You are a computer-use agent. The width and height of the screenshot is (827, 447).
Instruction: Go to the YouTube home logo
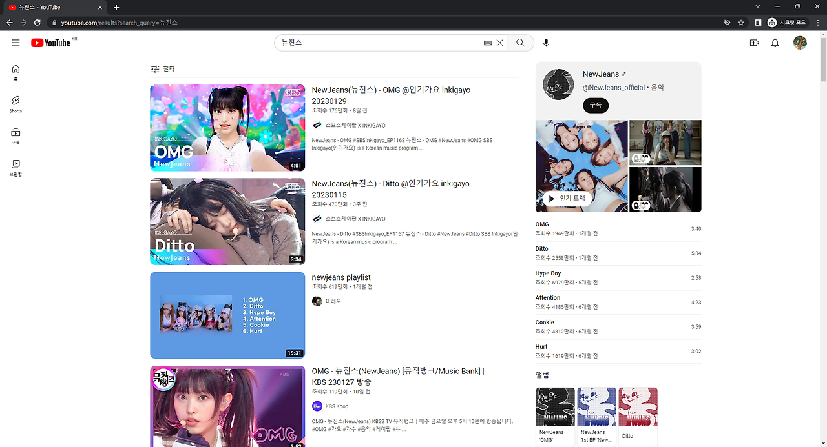point(50,43)
